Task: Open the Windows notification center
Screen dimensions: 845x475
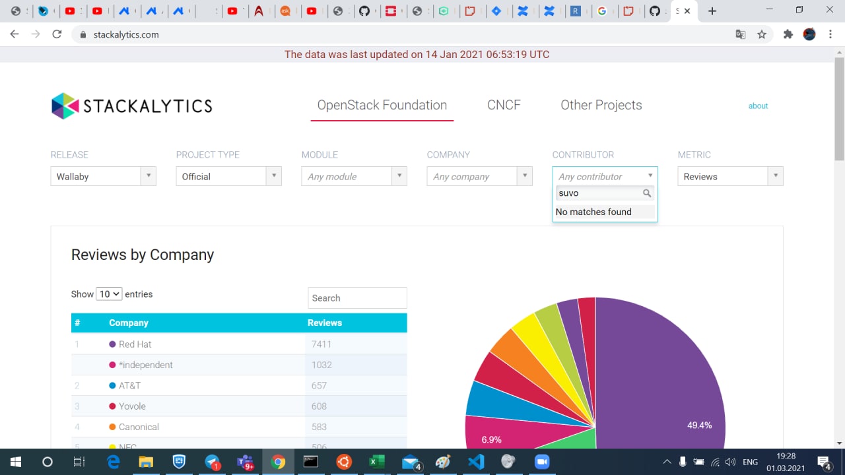Action: 824,462
